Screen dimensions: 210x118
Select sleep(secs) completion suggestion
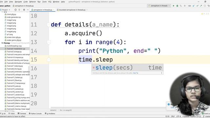pos(127,68)
